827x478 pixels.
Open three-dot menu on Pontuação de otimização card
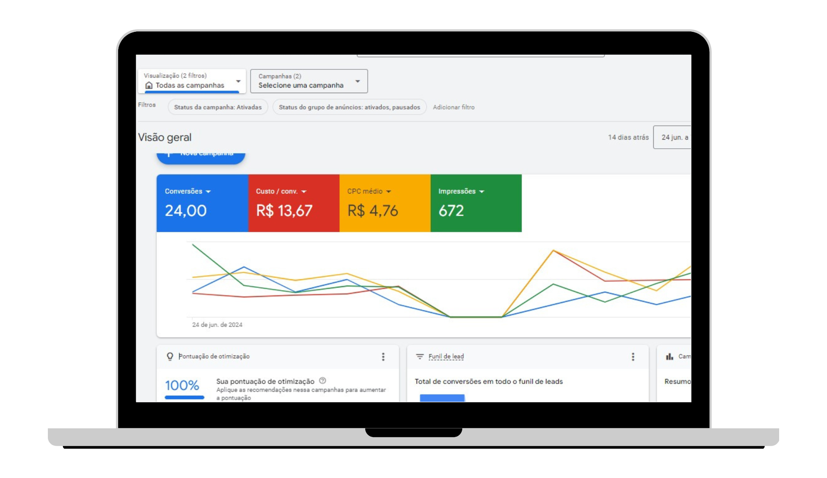pos(383,356)
